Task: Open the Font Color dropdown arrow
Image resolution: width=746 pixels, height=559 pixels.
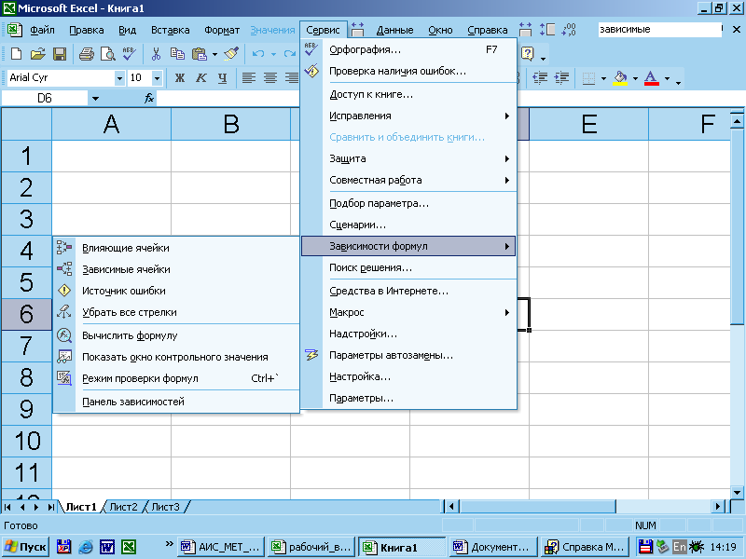Action: coord(667,78)
